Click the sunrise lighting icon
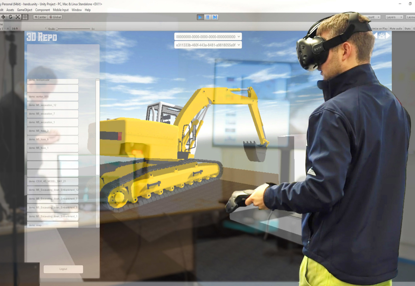The width and height of the screenshot is (415, 286). (x=381, y=36)
